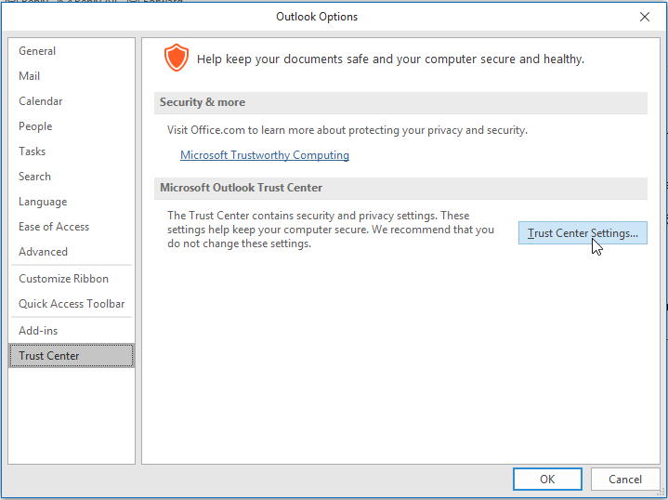668x500 pixels.
Task: Open the Customize Ribbon category
Action: (63, 279)
